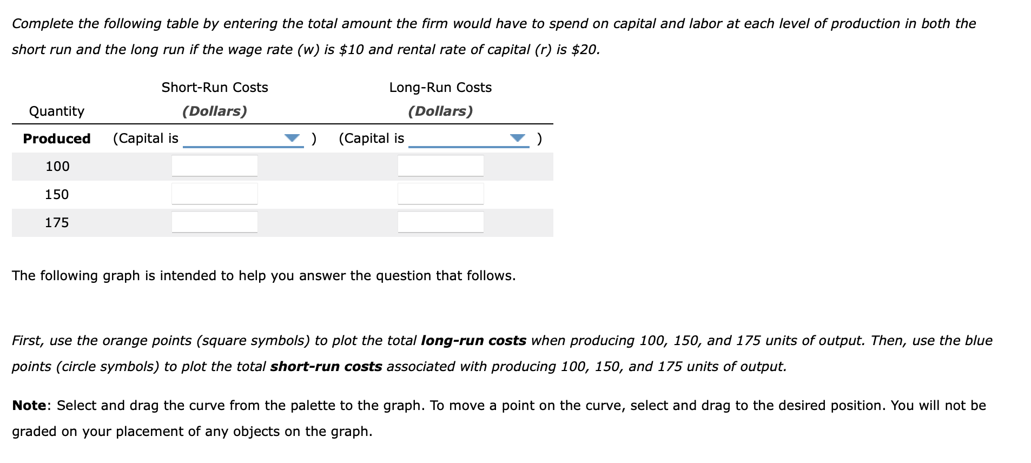The width and height of the screenshot is (1031, 463).
Task: Click the blue triangle in the Short-Run column
Action: click(292, 138)
